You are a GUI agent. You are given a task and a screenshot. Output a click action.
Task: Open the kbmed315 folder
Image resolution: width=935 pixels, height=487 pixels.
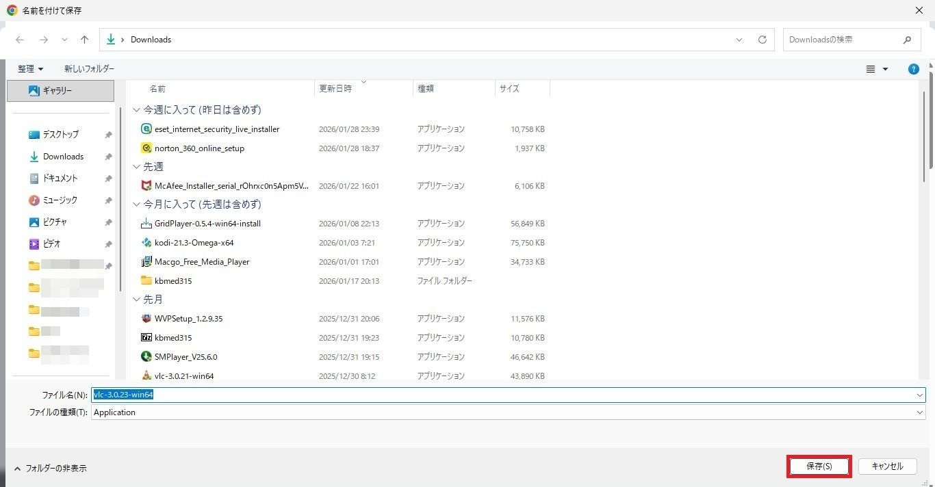click(x=172, y=281)
